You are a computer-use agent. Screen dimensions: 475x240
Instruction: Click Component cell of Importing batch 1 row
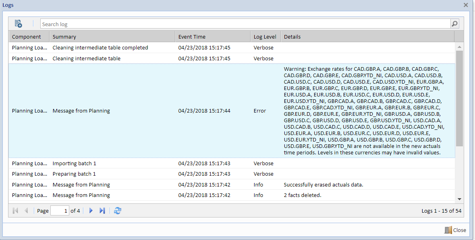pos(29,163)
